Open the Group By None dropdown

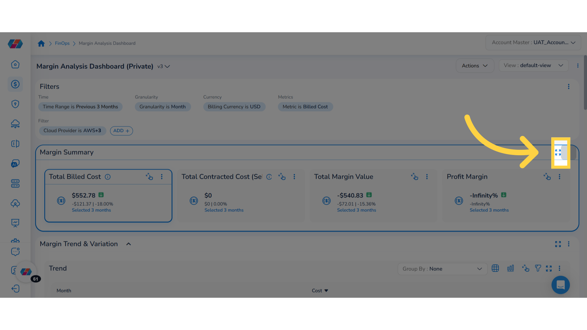(x=442, y=269)
